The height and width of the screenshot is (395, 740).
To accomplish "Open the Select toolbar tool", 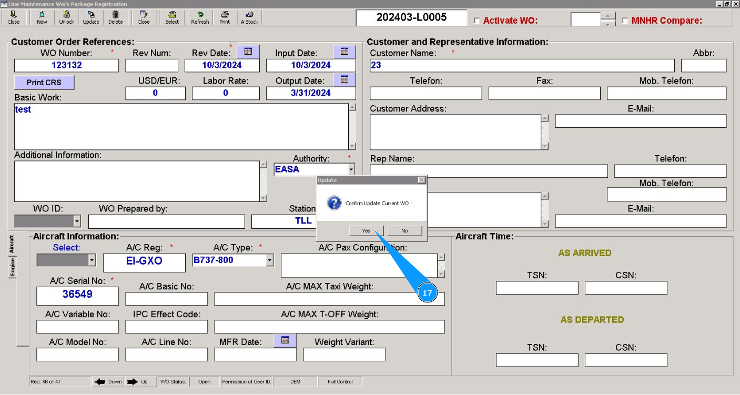I will pos(172,17).
